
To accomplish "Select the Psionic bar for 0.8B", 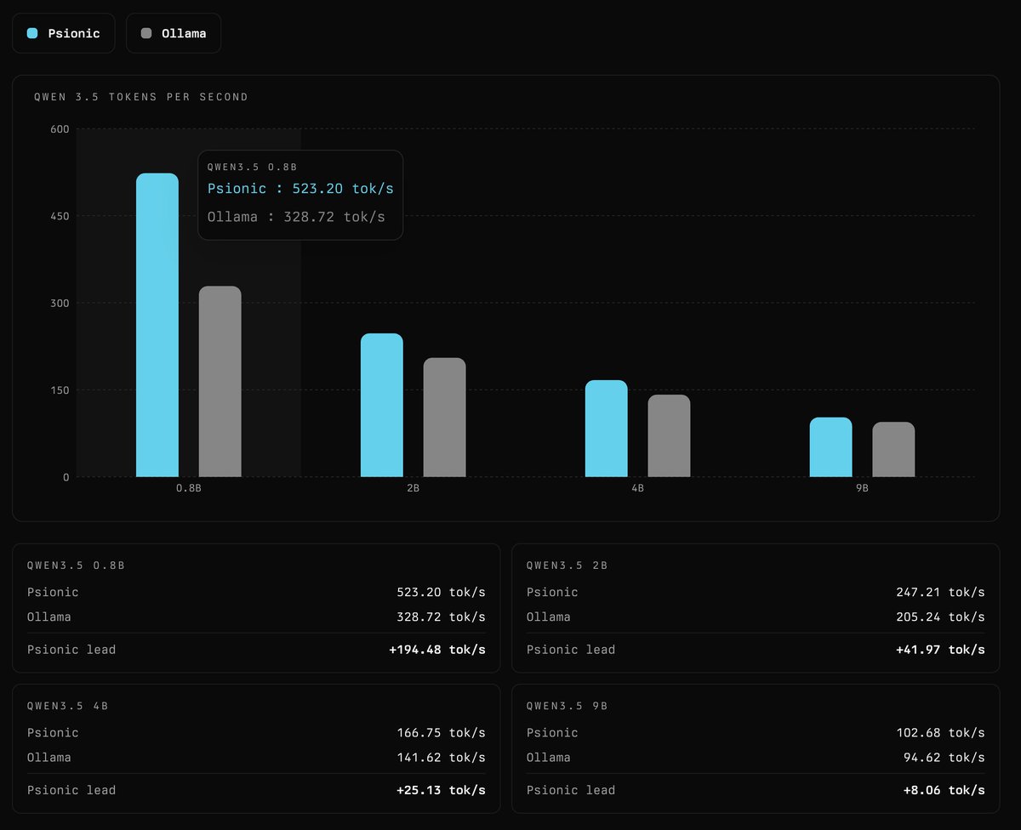I will [x=157, y=325].
